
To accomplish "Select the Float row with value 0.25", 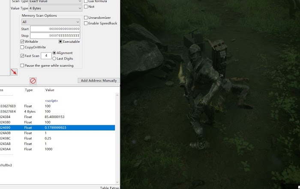I will click(x=57, y=139).
